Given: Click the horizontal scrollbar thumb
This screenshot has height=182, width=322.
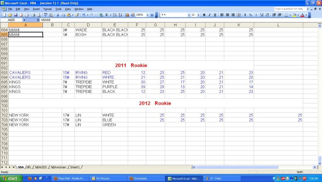Looking at the screenshot, I should click(237, 167).
